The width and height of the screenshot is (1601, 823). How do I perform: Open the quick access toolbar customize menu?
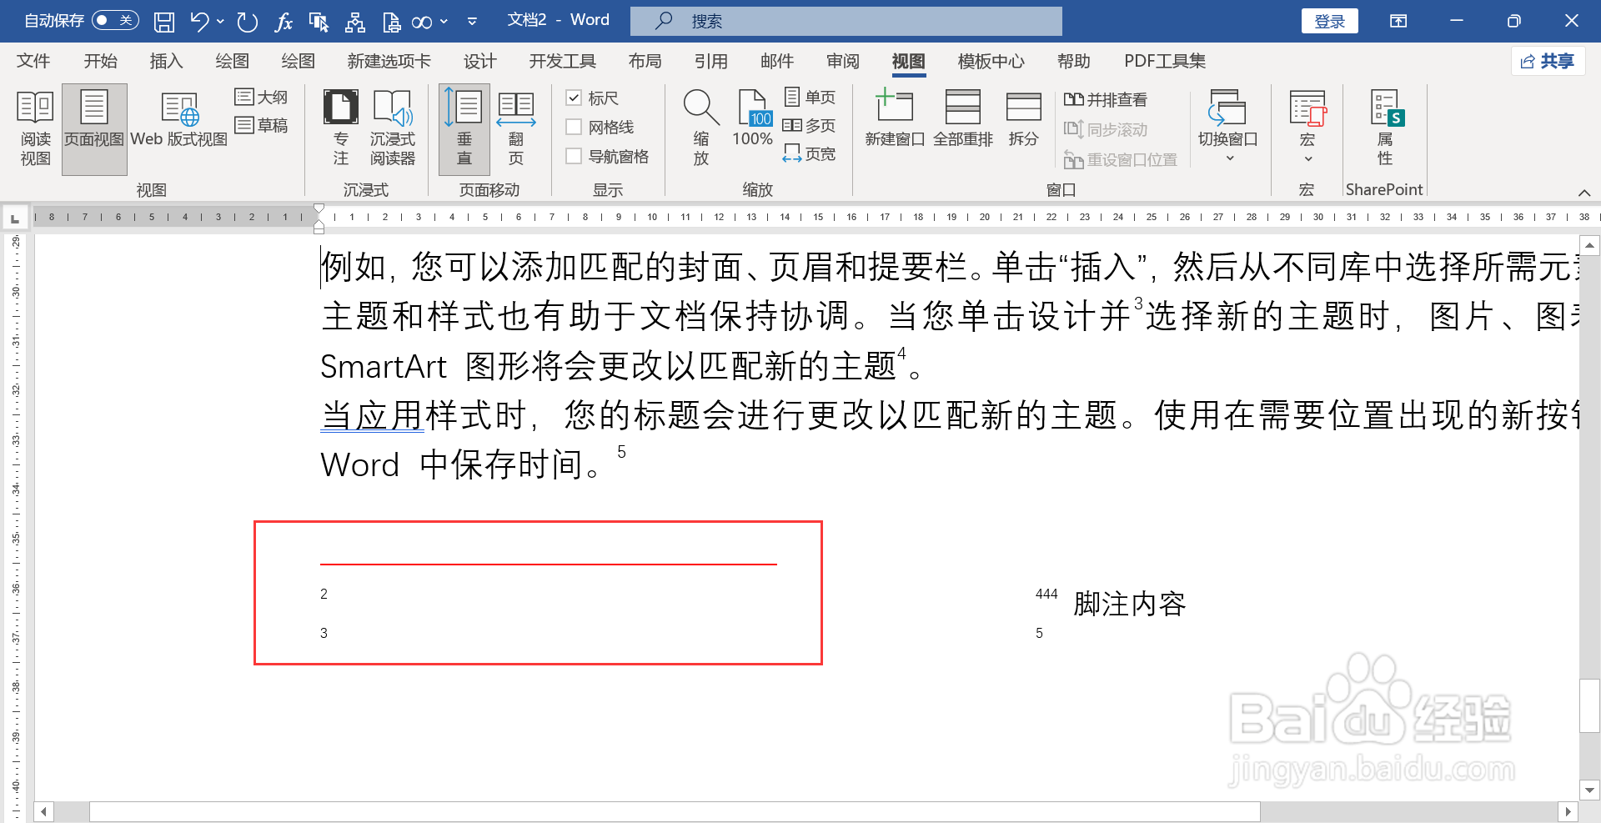[x=472, y=21]
